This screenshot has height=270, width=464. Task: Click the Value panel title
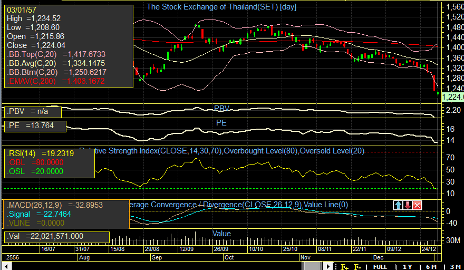tap(221, 234)
